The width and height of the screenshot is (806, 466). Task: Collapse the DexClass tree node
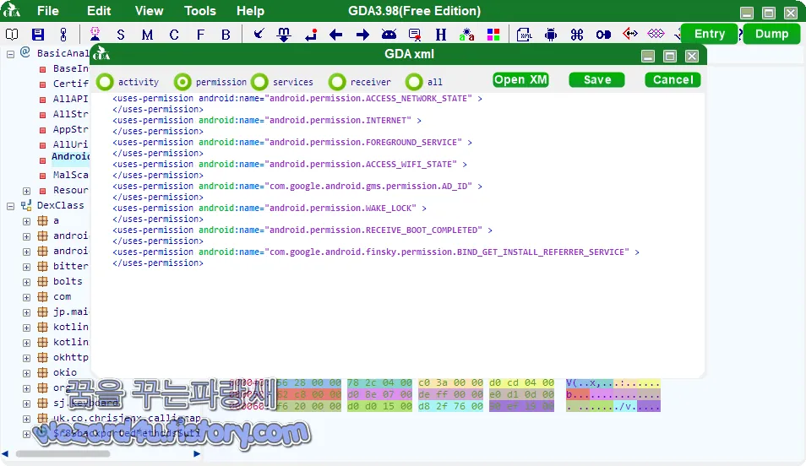(x=10, y=205)
